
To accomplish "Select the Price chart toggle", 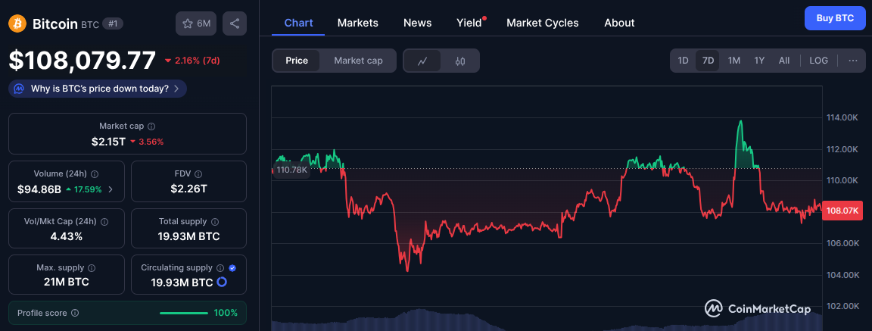I will tap(297, 61).
